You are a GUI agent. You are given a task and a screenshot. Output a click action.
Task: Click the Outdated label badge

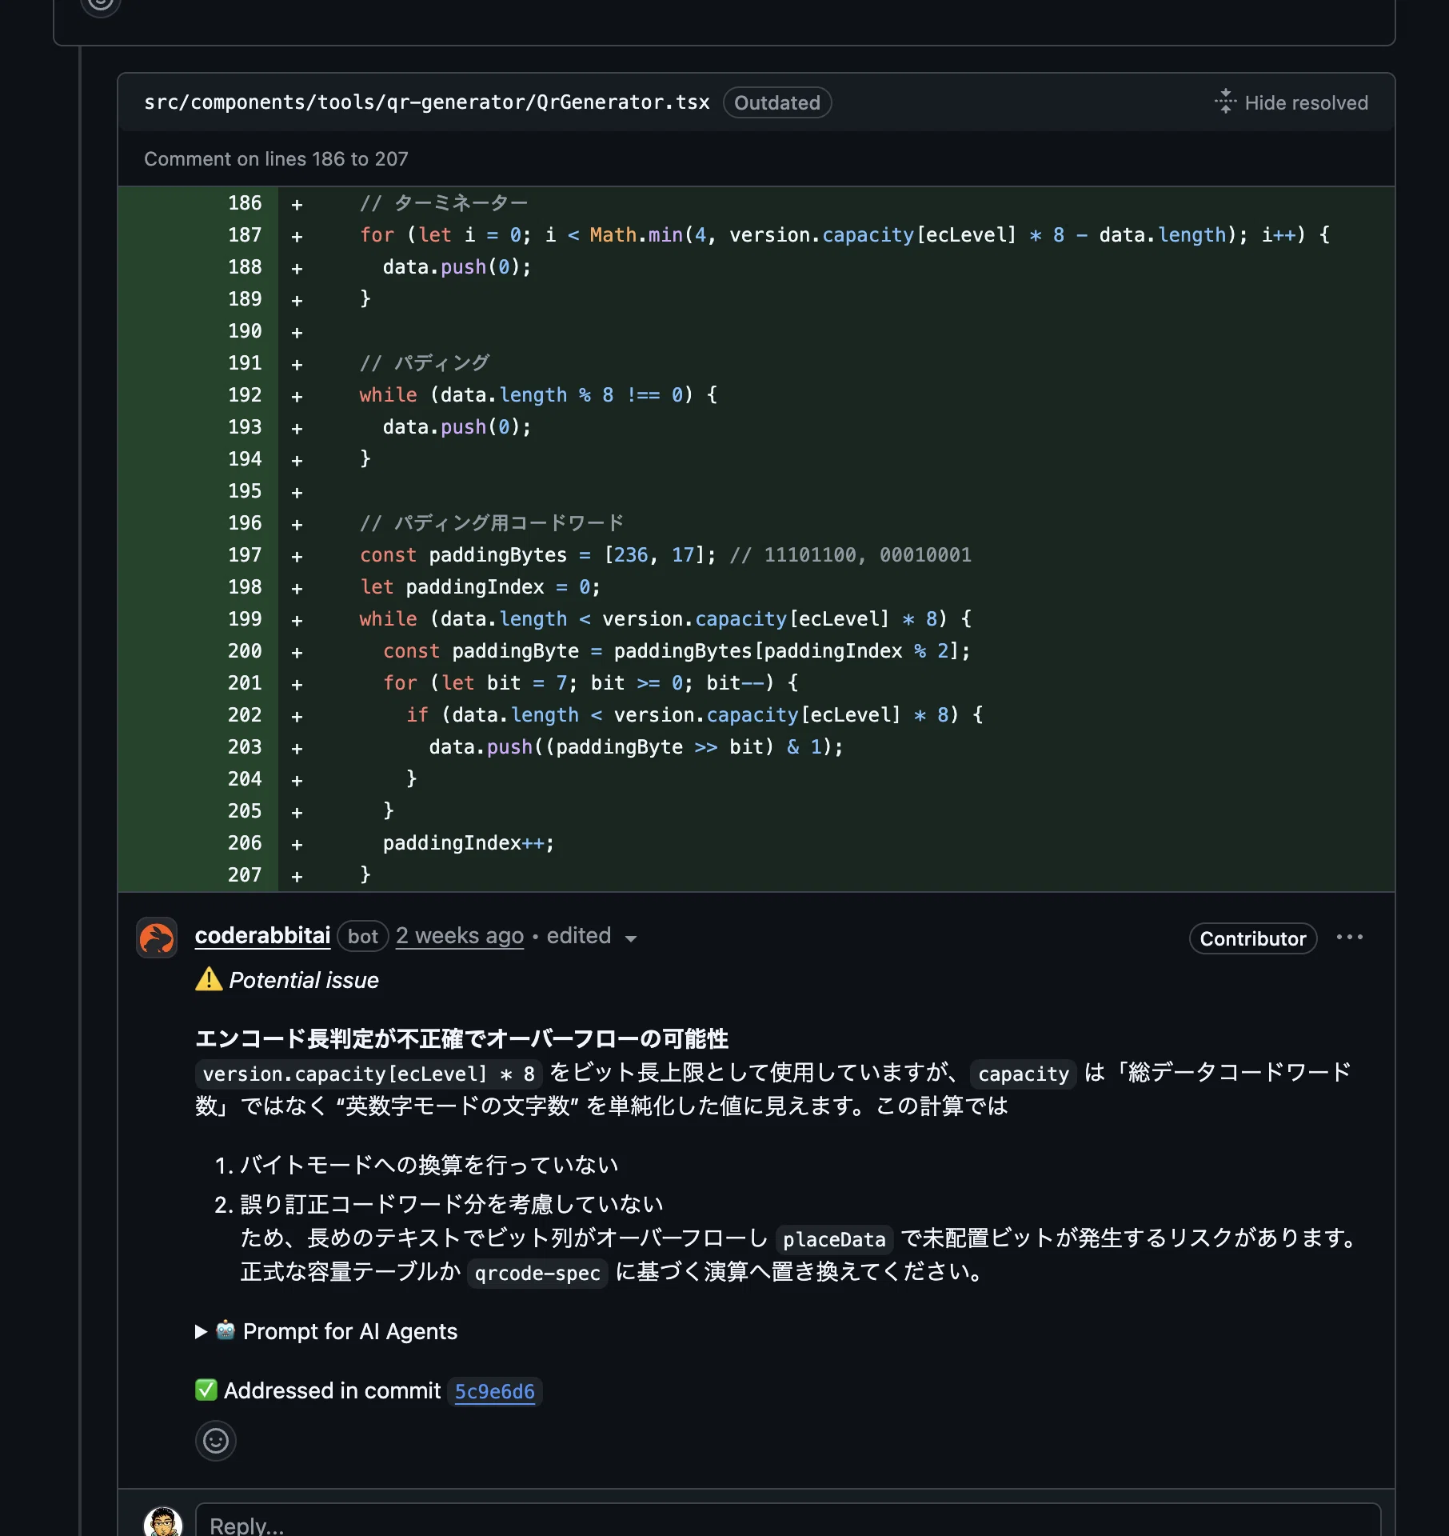click(x=777, y=102)
